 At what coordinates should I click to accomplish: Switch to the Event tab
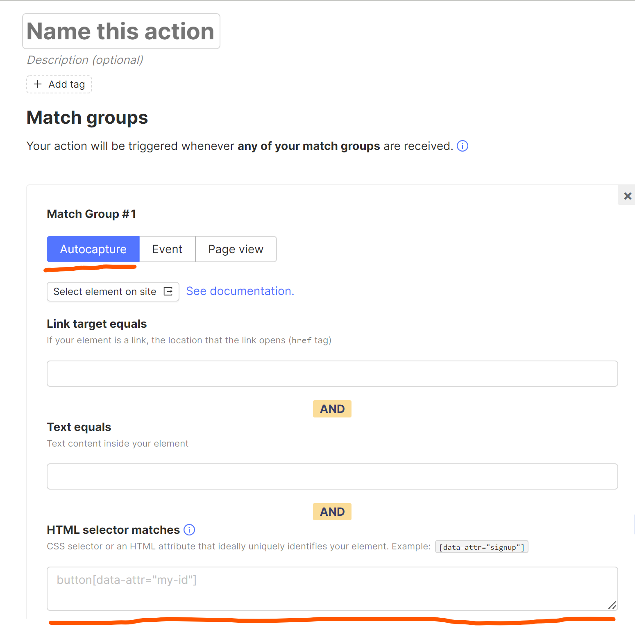167,249
